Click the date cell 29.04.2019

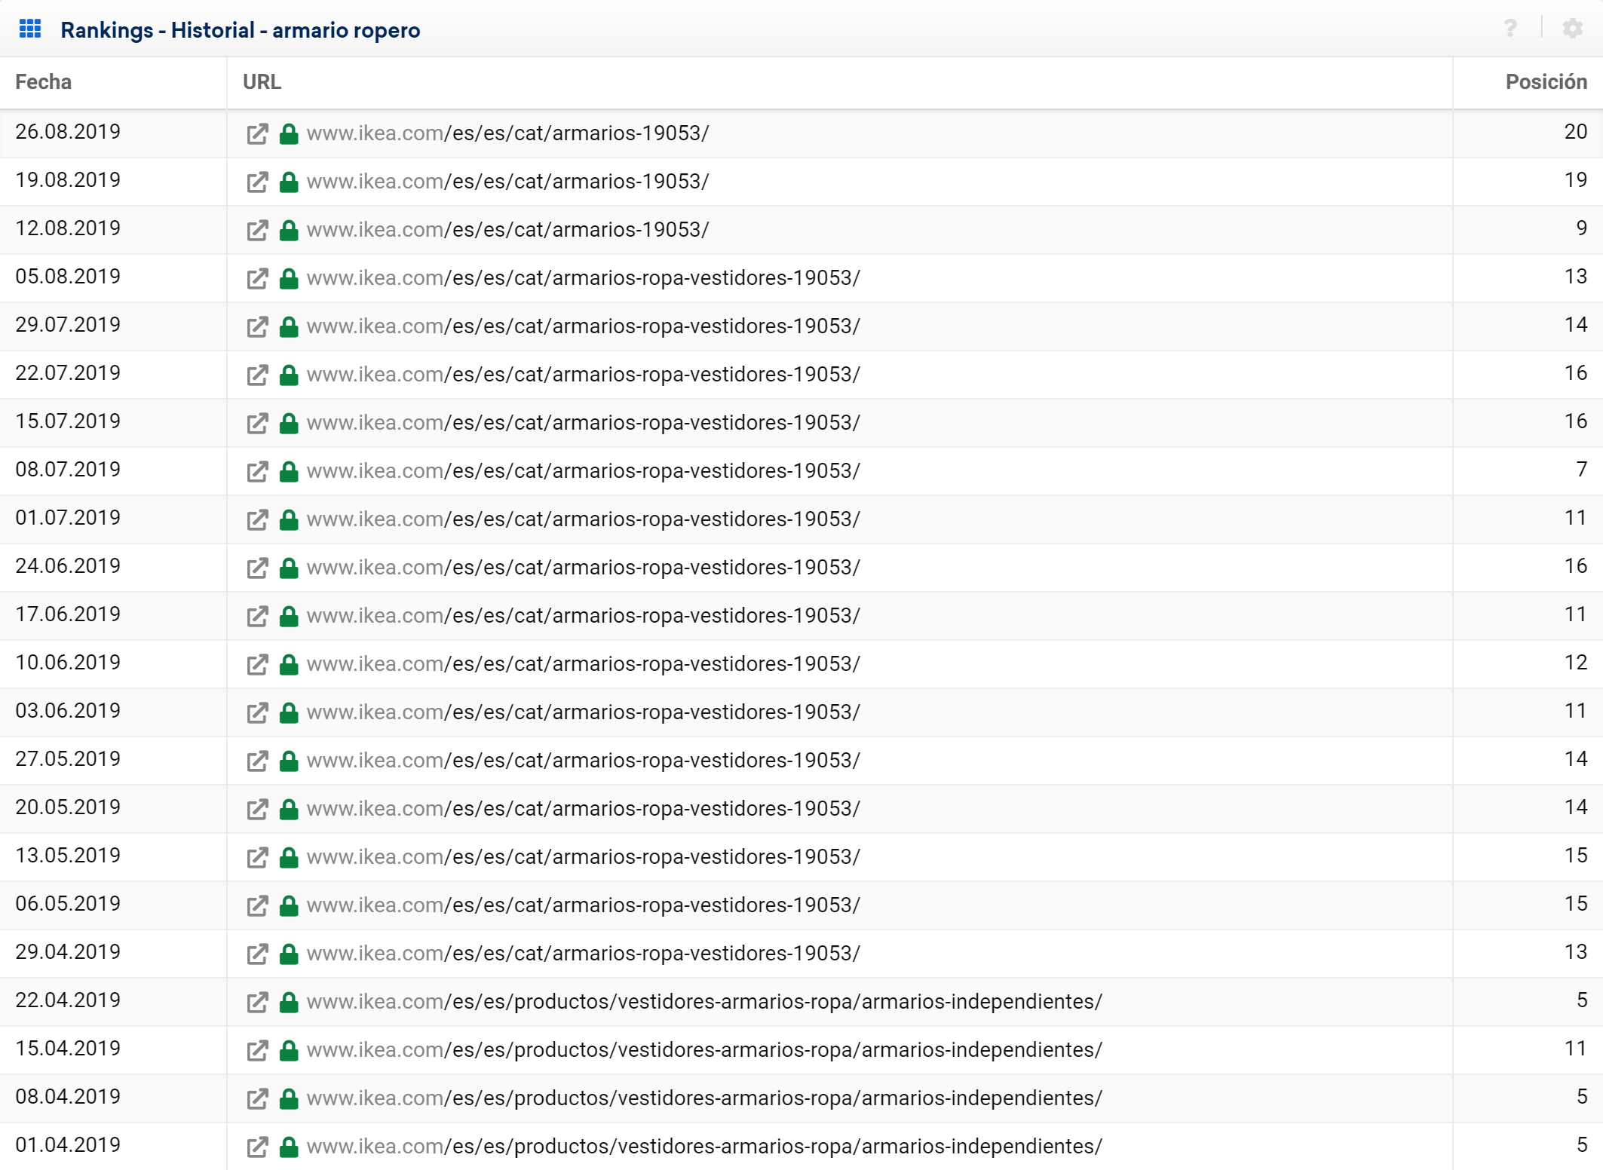(68, 952)
